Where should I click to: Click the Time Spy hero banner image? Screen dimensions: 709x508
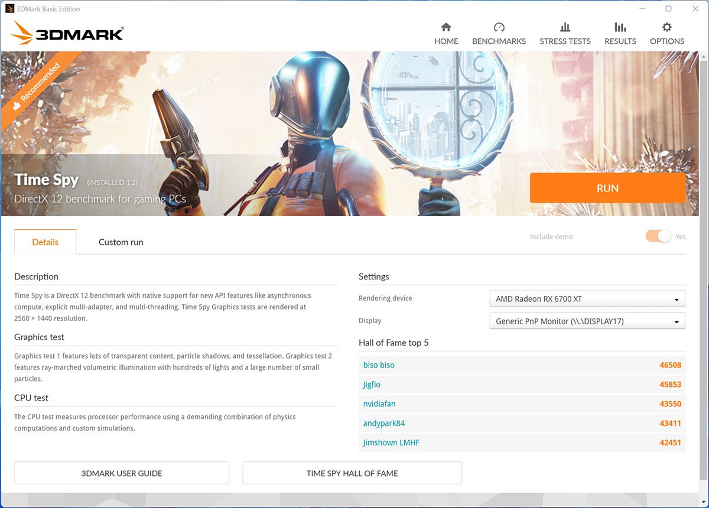click(350, 133)
